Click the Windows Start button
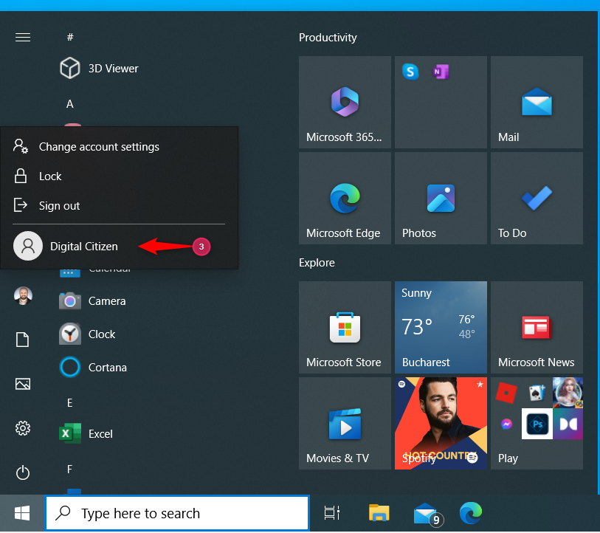This screenshot has height=533, width=600. tap(22, 513)
